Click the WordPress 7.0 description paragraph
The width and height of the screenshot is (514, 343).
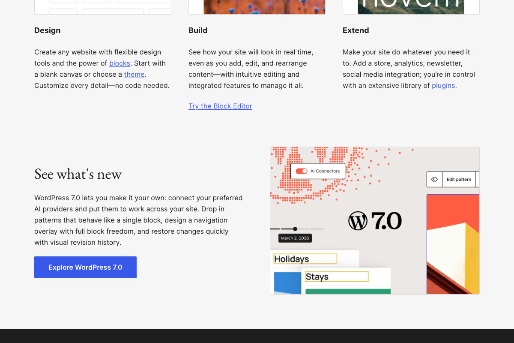tap(139, 220)
